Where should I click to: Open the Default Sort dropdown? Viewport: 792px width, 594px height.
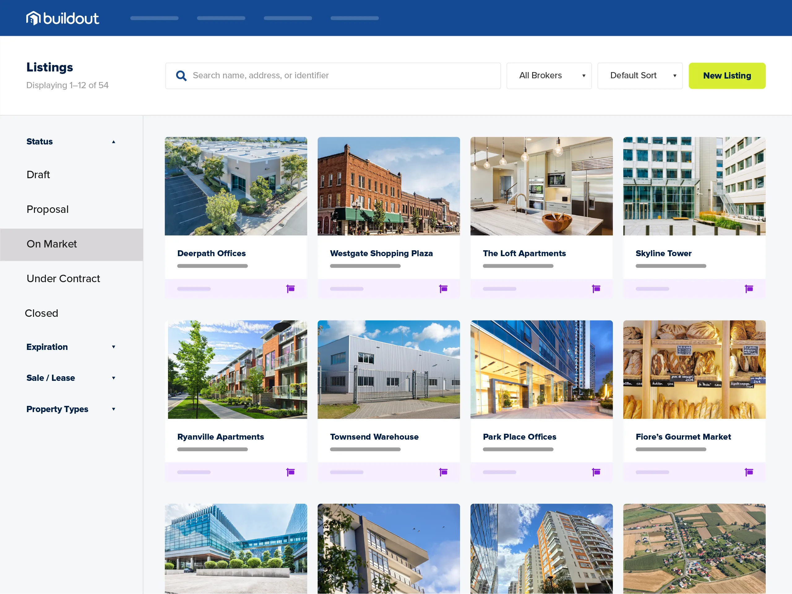coord(639,75)
